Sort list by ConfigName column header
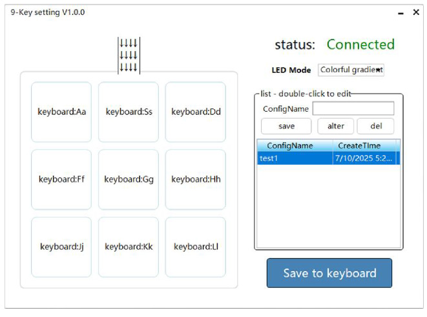This screenshot has width=427, height=317. (x=295, y=146)
